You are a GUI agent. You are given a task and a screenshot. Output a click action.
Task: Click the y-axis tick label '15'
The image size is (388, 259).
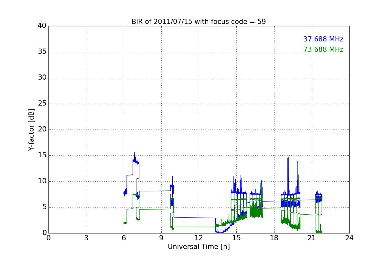pos(42,155)
